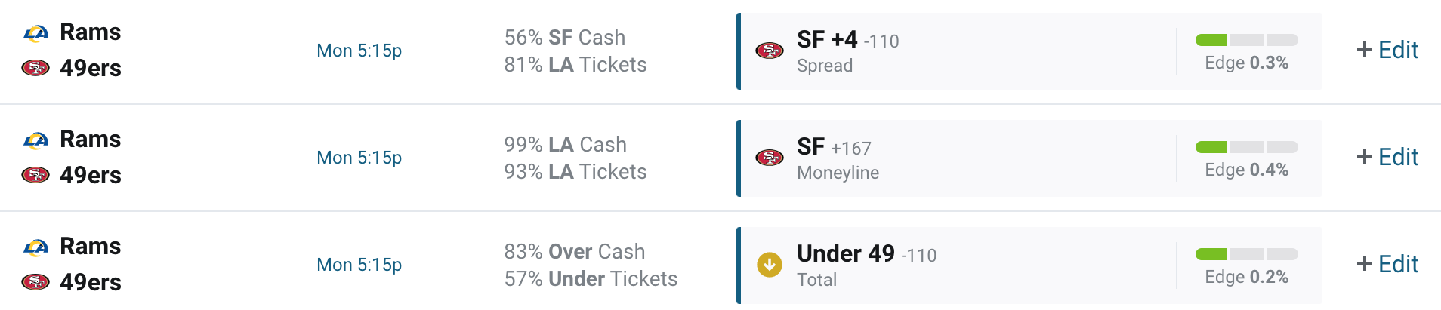
Task: Click + Edit for Under 49 Total
Action: (1387, 264)
